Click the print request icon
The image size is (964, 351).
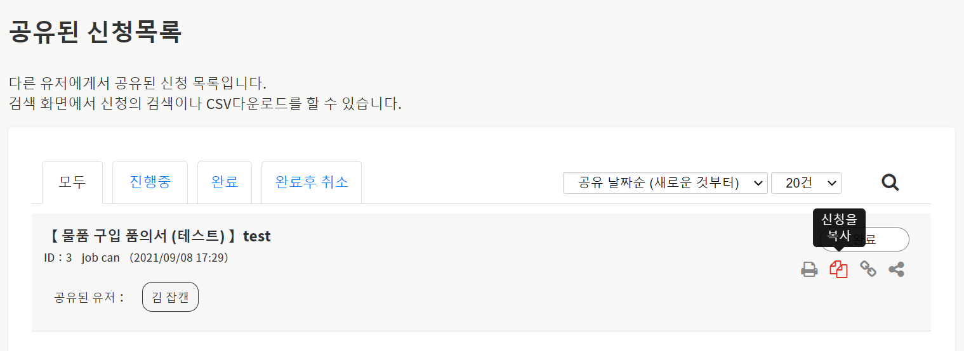click(809, 270)
